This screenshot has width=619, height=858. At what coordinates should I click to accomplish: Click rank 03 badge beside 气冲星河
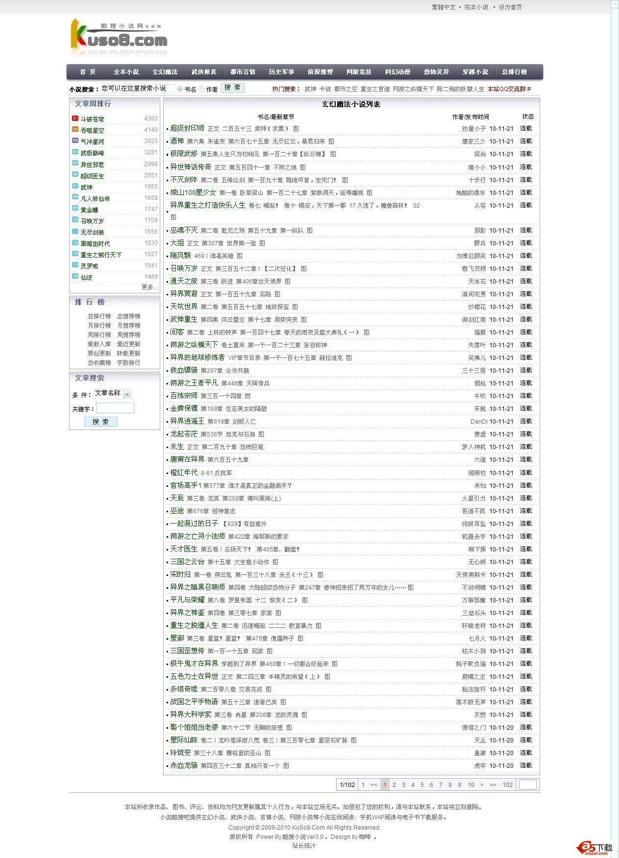coord(75,141)
